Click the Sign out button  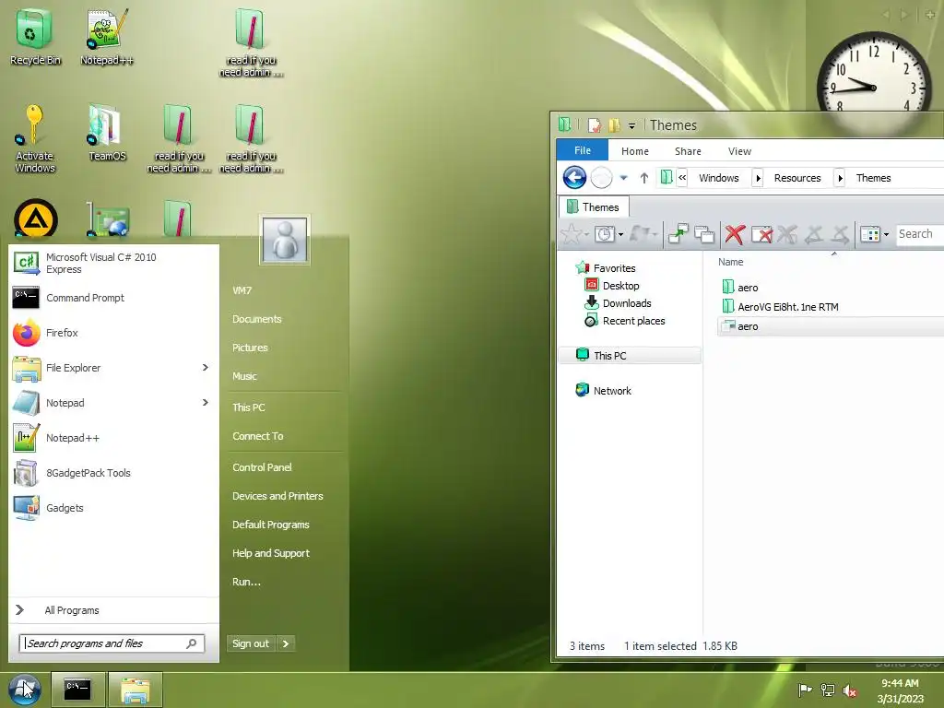tap(251, 643)
